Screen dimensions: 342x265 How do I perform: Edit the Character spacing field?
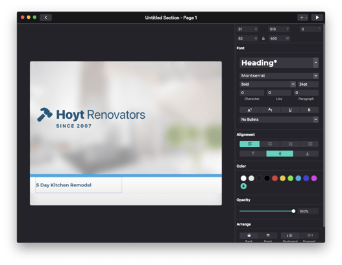pos(252,93)
